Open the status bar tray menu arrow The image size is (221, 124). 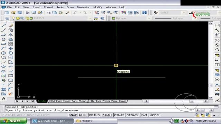pos(214,115)
